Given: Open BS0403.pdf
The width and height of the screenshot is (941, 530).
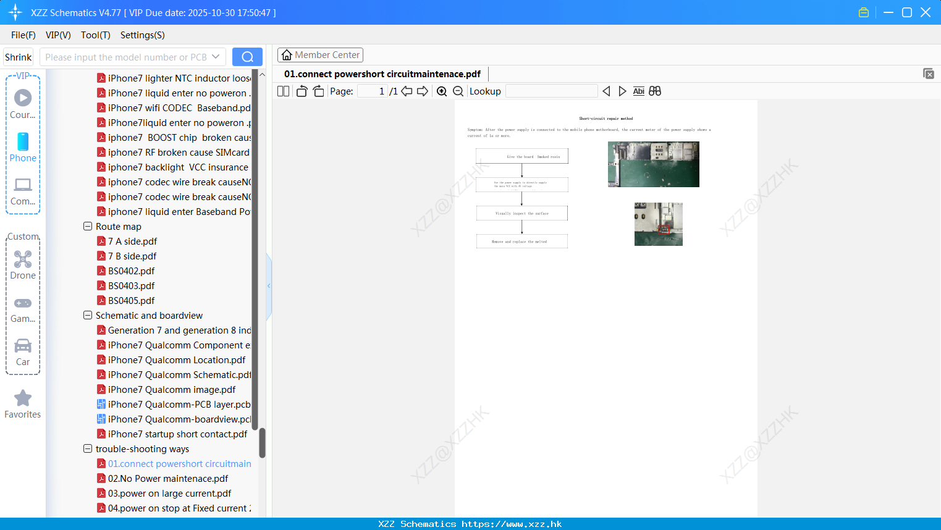Looking at the screenshot, I should 126,286.
